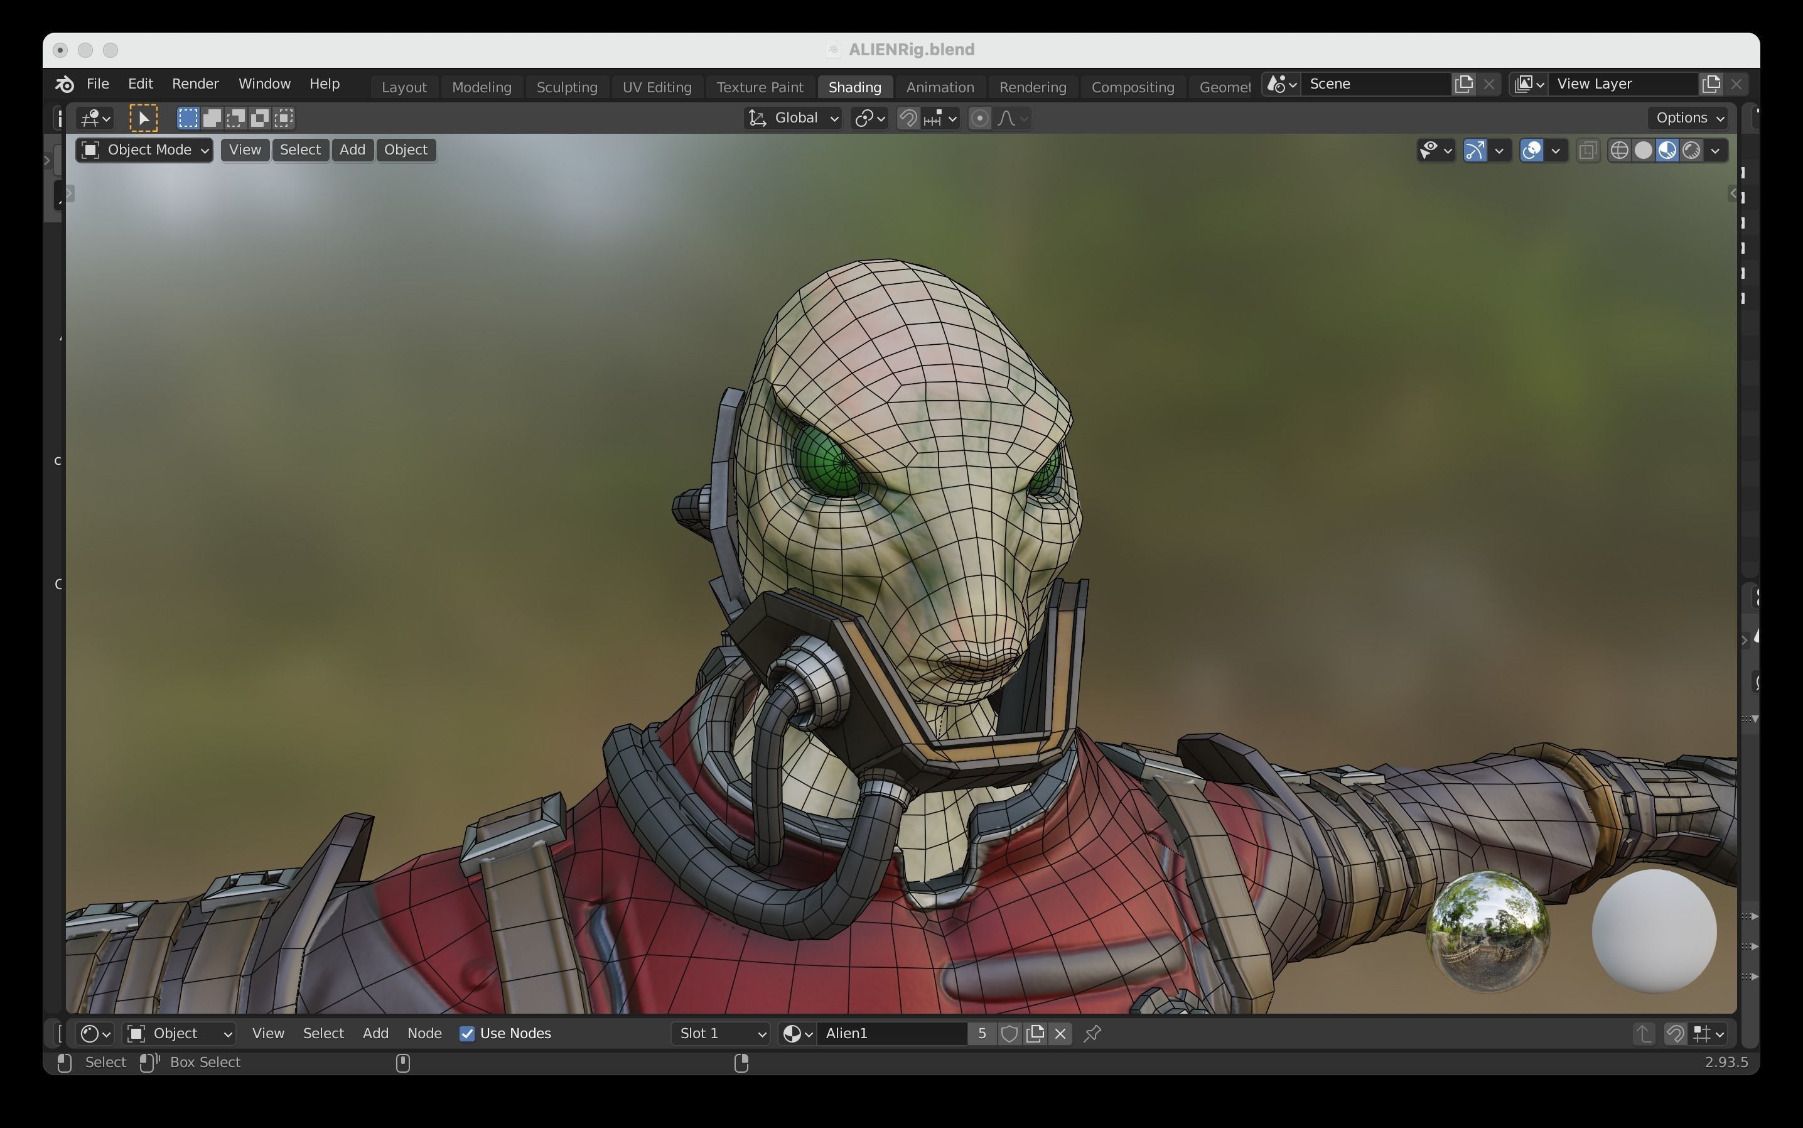
Task: Open the Edit menu
Action: point(140,84)
